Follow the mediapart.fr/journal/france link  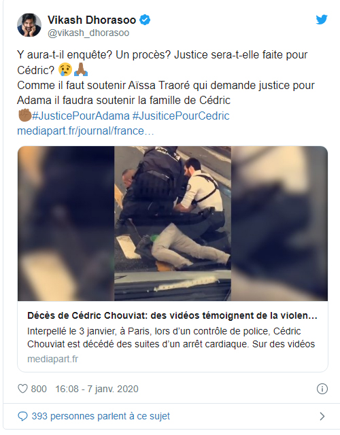[86, 130]
